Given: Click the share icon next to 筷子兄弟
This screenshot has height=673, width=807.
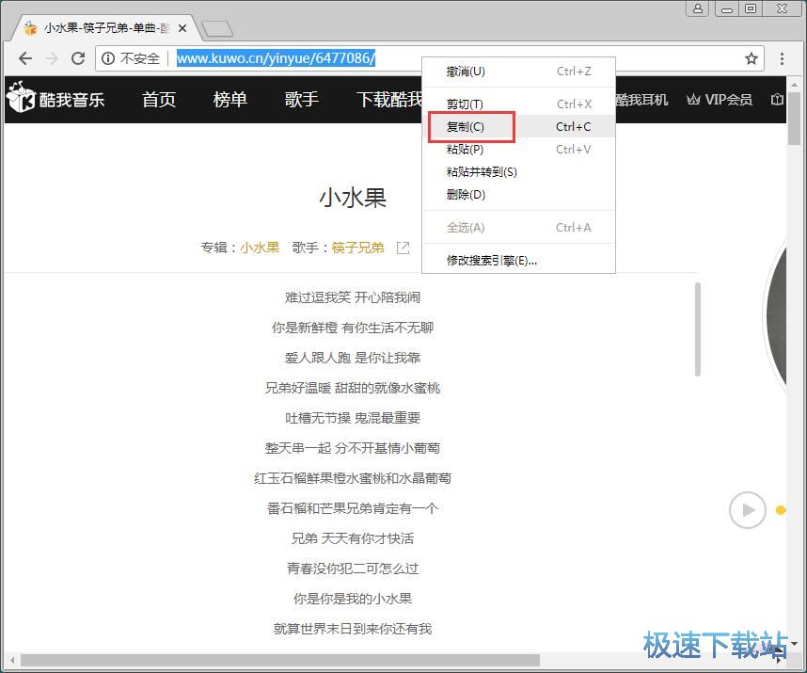Looking at the screenshot, I should pos(403,248).
